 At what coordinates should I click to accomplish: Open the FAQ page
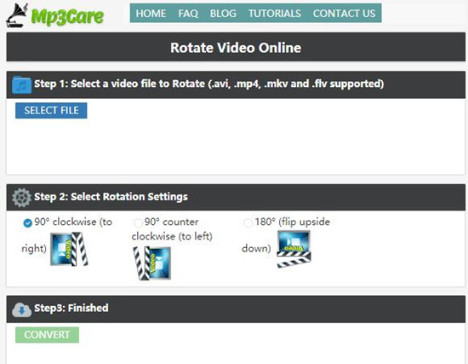click(188, 14)
